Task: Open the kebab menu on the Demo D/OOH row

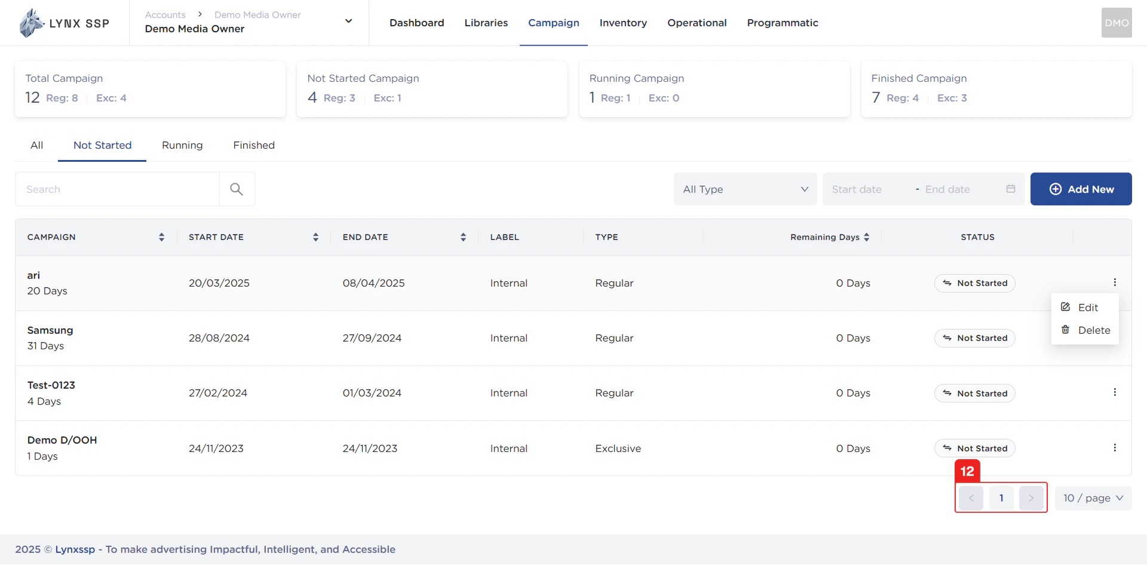Action: [x=1115, y=447]
